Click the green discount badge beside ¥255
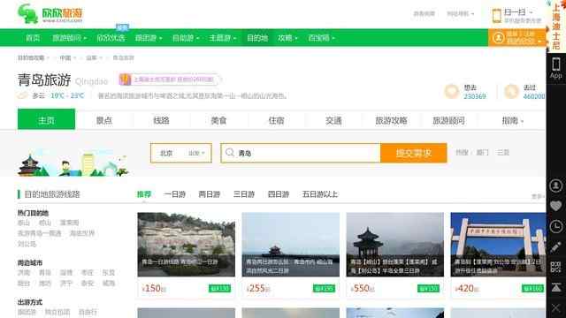Viewport: 566px width, 318px height. point(324,289)
